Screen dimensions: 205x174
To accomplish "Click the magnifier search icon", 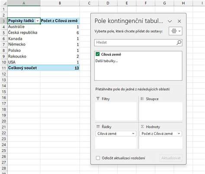I will tap(179, 42).
